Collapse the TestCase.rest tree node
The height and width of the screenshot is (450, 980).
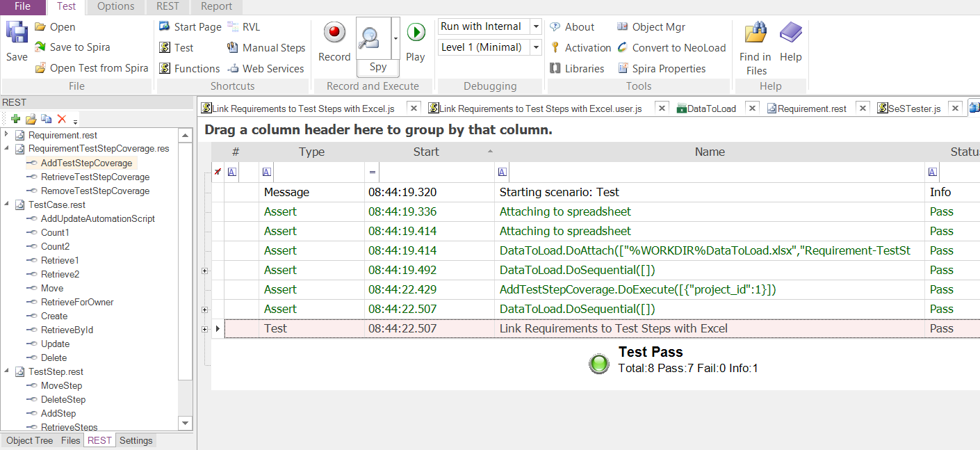(7, 204)
